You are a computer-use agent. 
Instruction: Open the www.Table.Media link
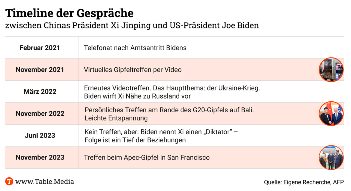(x=45, y=181)
